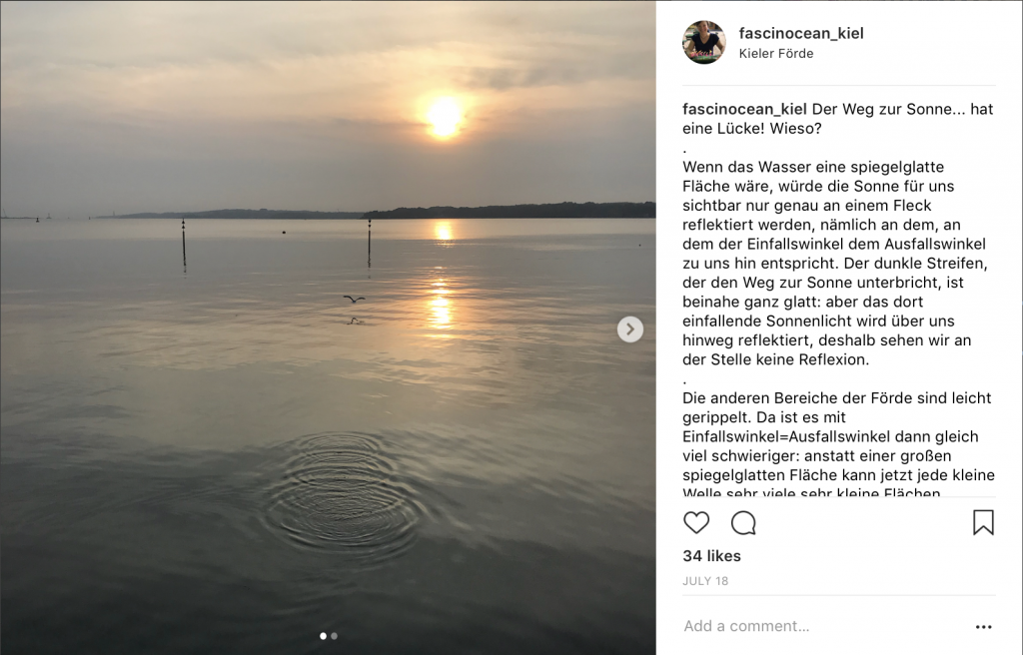Open the fascinocean_kiel username in the header
The image size is (1023, 655).
click(801, 33)
